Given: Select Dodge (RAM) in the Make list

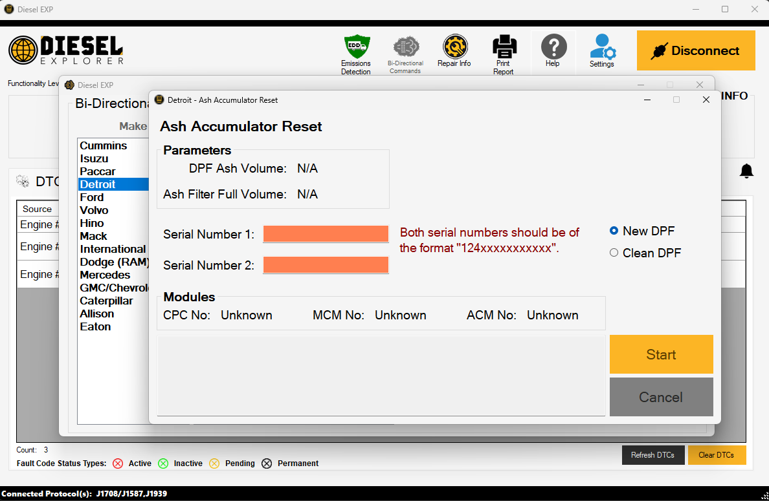Looking at the screenshot, I should click(x=113, y=262).
